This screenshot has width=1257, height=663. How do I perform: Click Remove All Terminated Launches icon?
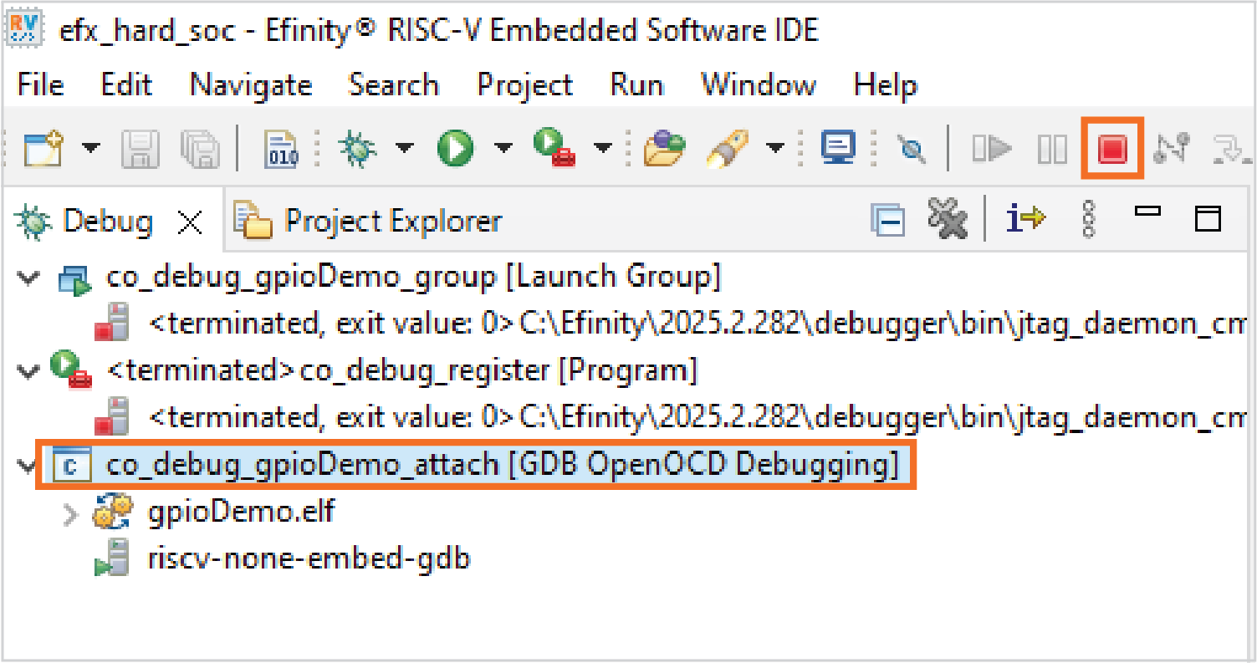tap(947, 221)
